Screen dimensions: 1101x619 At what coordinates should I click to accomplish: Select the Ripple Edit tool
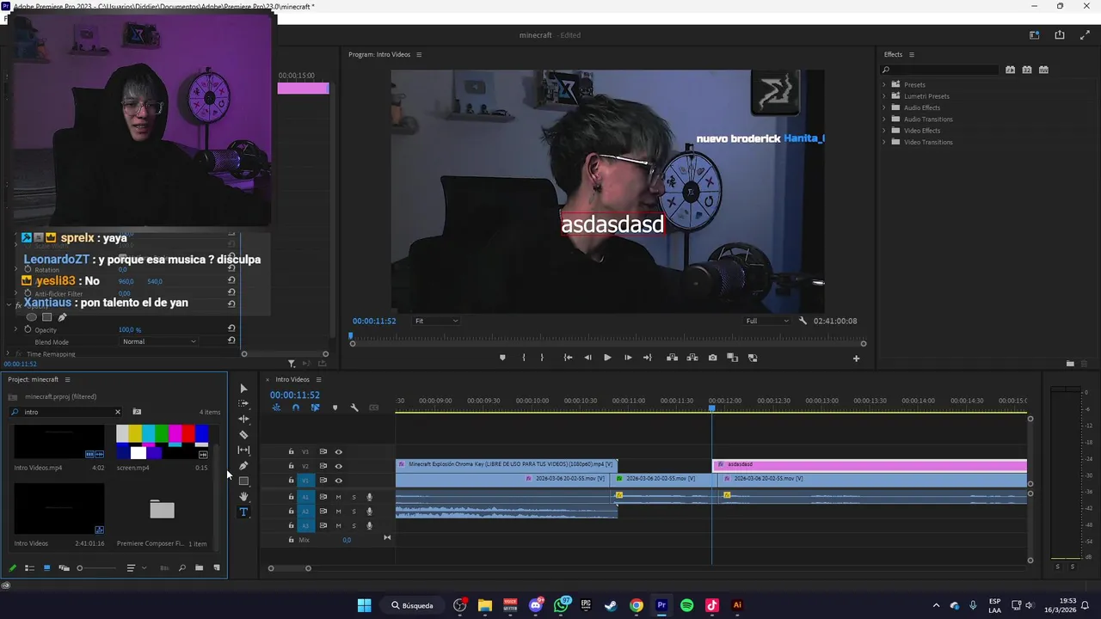(243, 419)
